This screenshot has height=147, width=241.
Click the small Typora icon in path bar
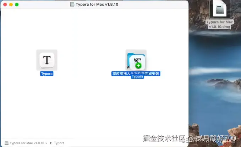tap(51, 143)
